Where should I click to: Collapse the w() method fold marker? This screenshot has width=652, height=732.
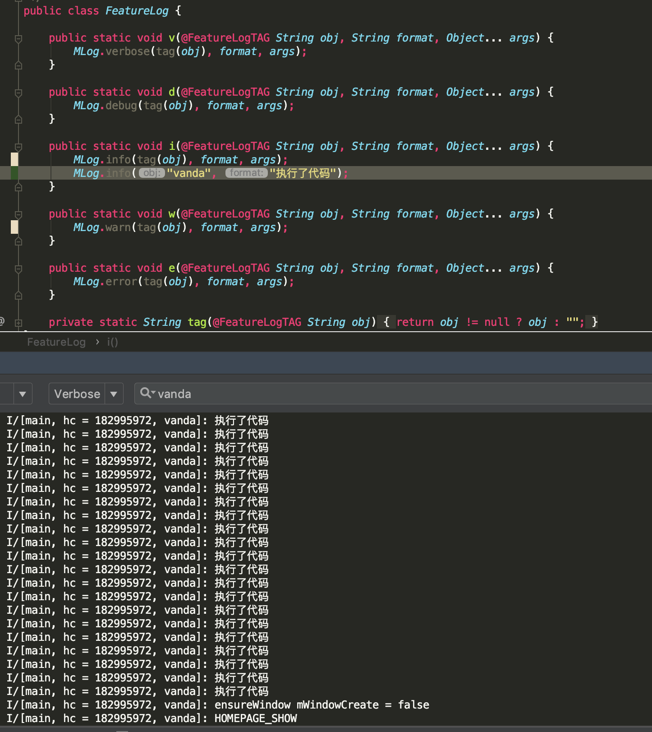click(18, 215)
